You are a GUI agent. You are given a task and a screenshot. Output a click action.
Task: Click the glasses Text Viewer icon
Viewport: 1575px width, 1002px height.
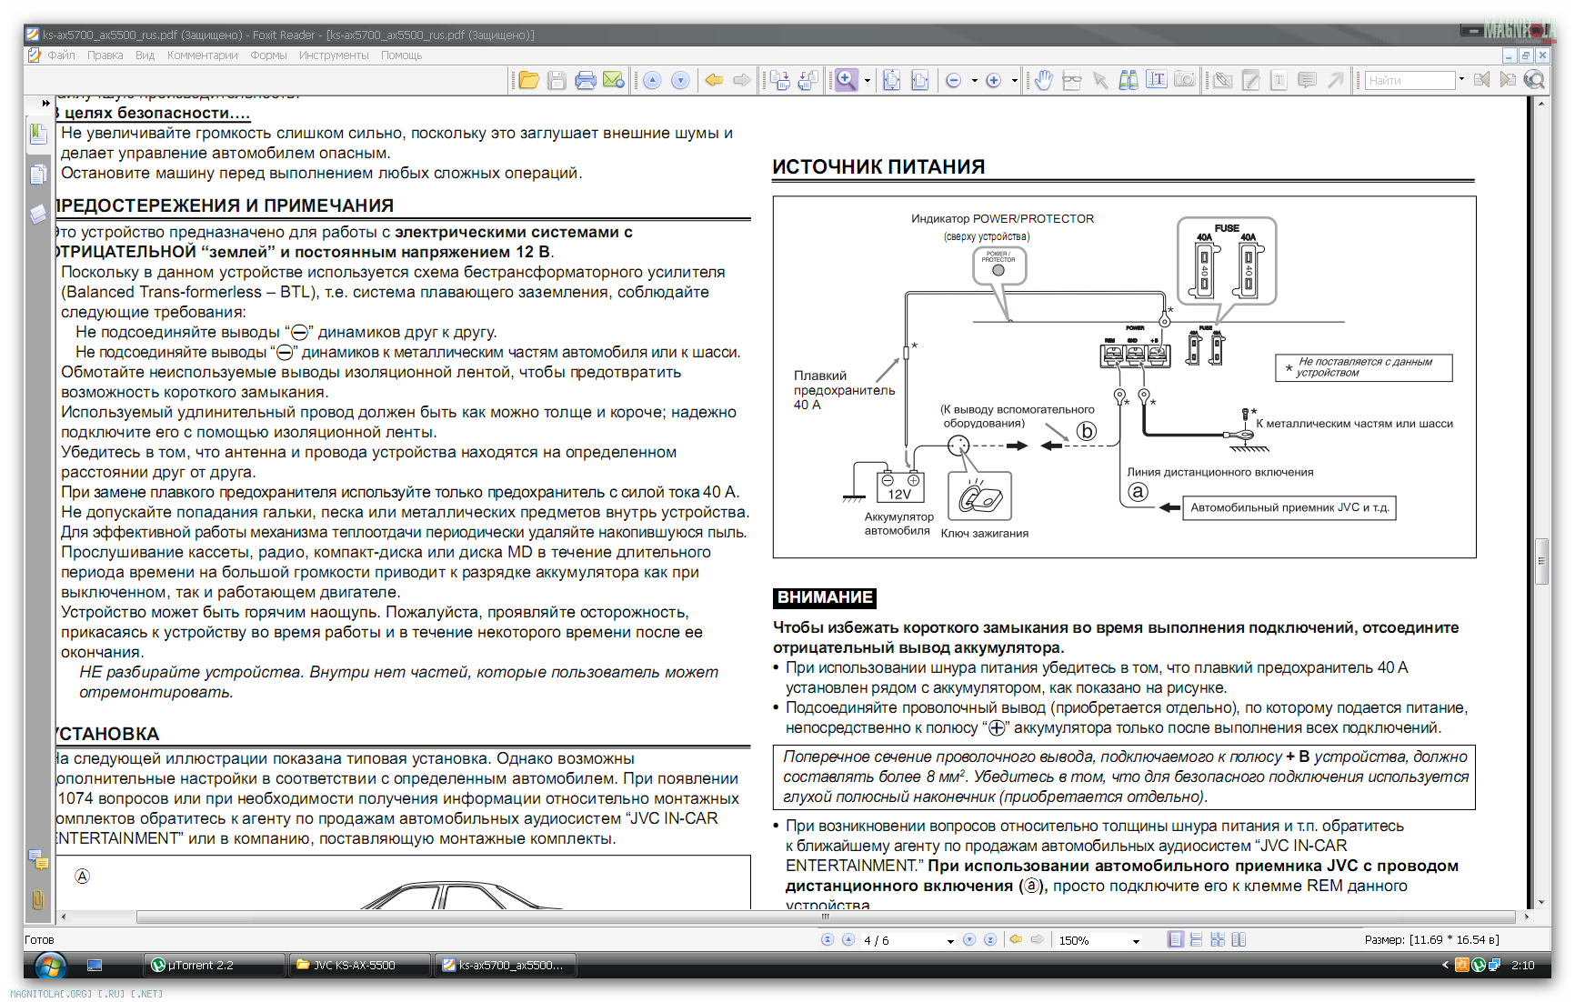[1072, 80]
